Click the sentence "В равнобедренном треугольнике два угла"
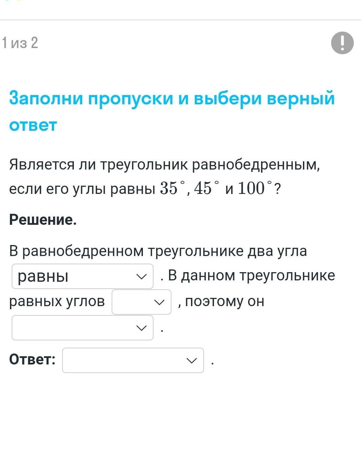361x464 pixels. 158,251
